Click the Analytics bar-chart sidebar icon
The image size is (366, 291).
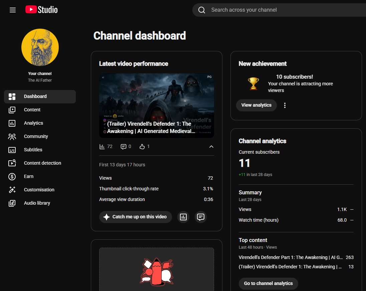click(x=12, y=123)
